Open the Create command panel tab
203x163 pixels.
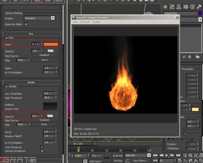coord(165,7)
